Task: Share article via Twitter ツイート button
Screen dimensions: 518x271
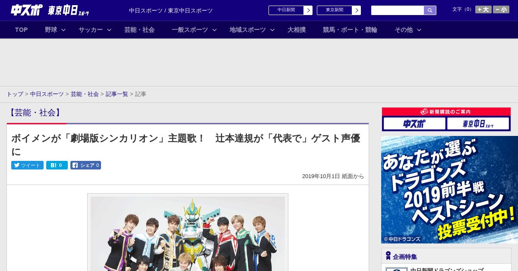Action: click(27, 165)
